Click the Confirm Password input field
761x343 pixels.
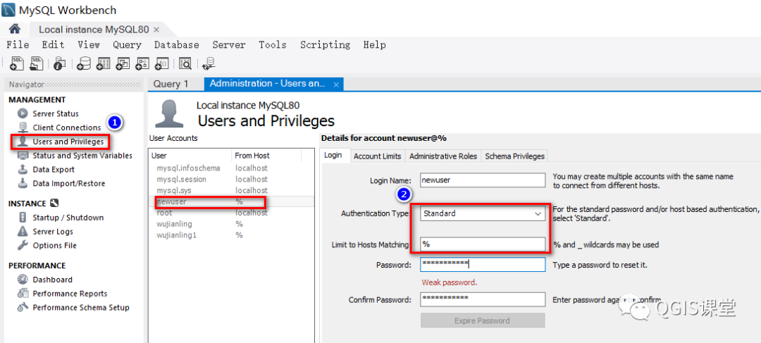(483, 299)
